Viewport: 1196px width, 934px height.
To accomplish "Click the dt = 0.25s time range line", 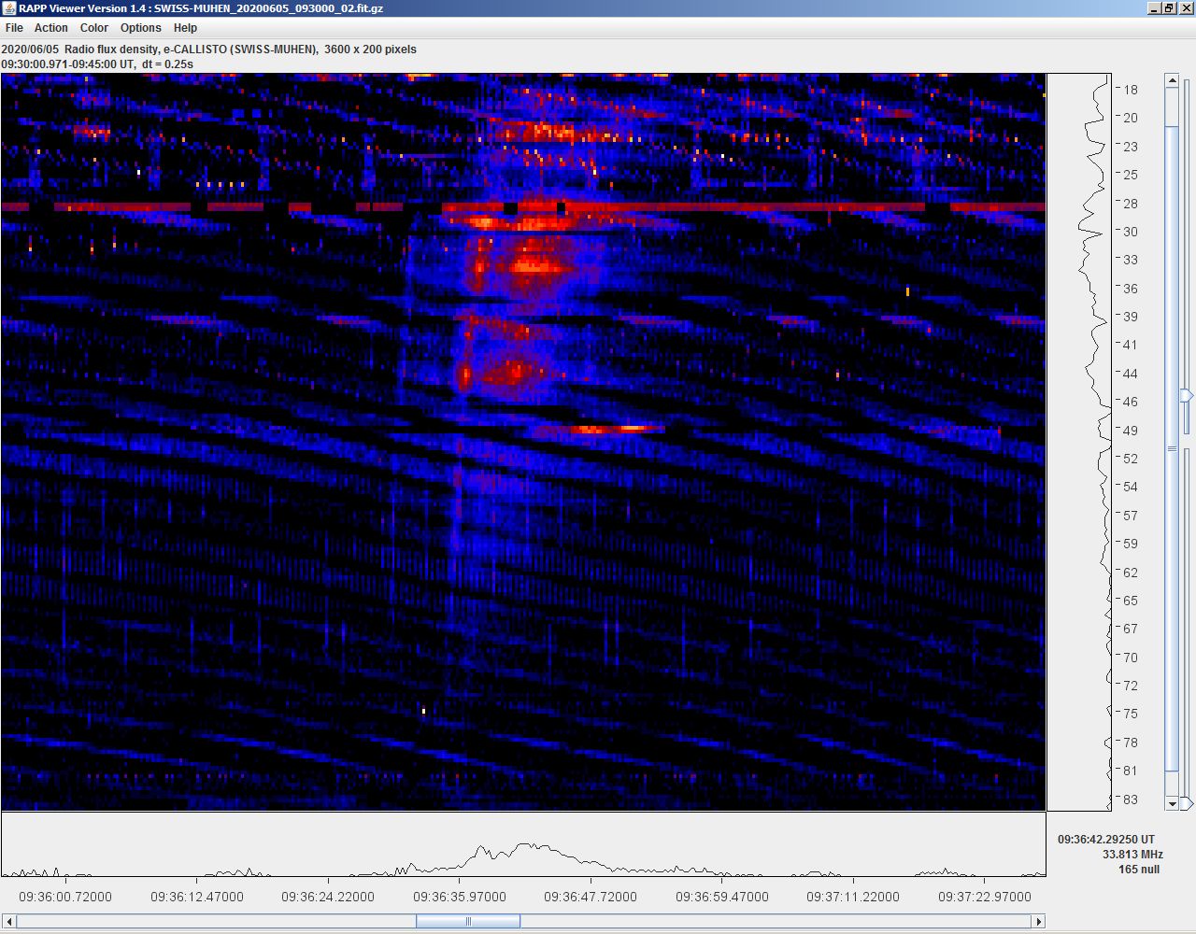I will pyautogui.click(x=97, y=64).
